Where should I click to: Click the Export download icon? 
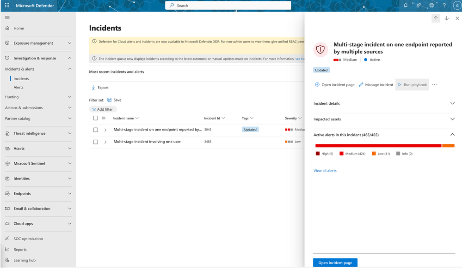93,88
